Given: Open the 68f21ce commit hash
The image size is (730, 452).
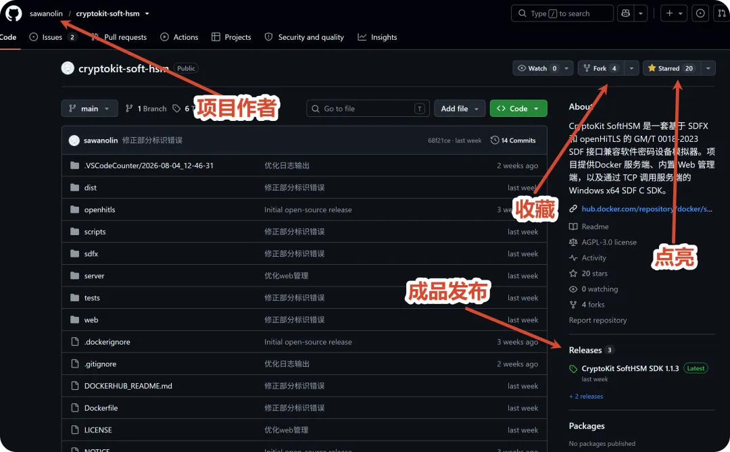Looking at the screenshot, I should click(439, 141).
